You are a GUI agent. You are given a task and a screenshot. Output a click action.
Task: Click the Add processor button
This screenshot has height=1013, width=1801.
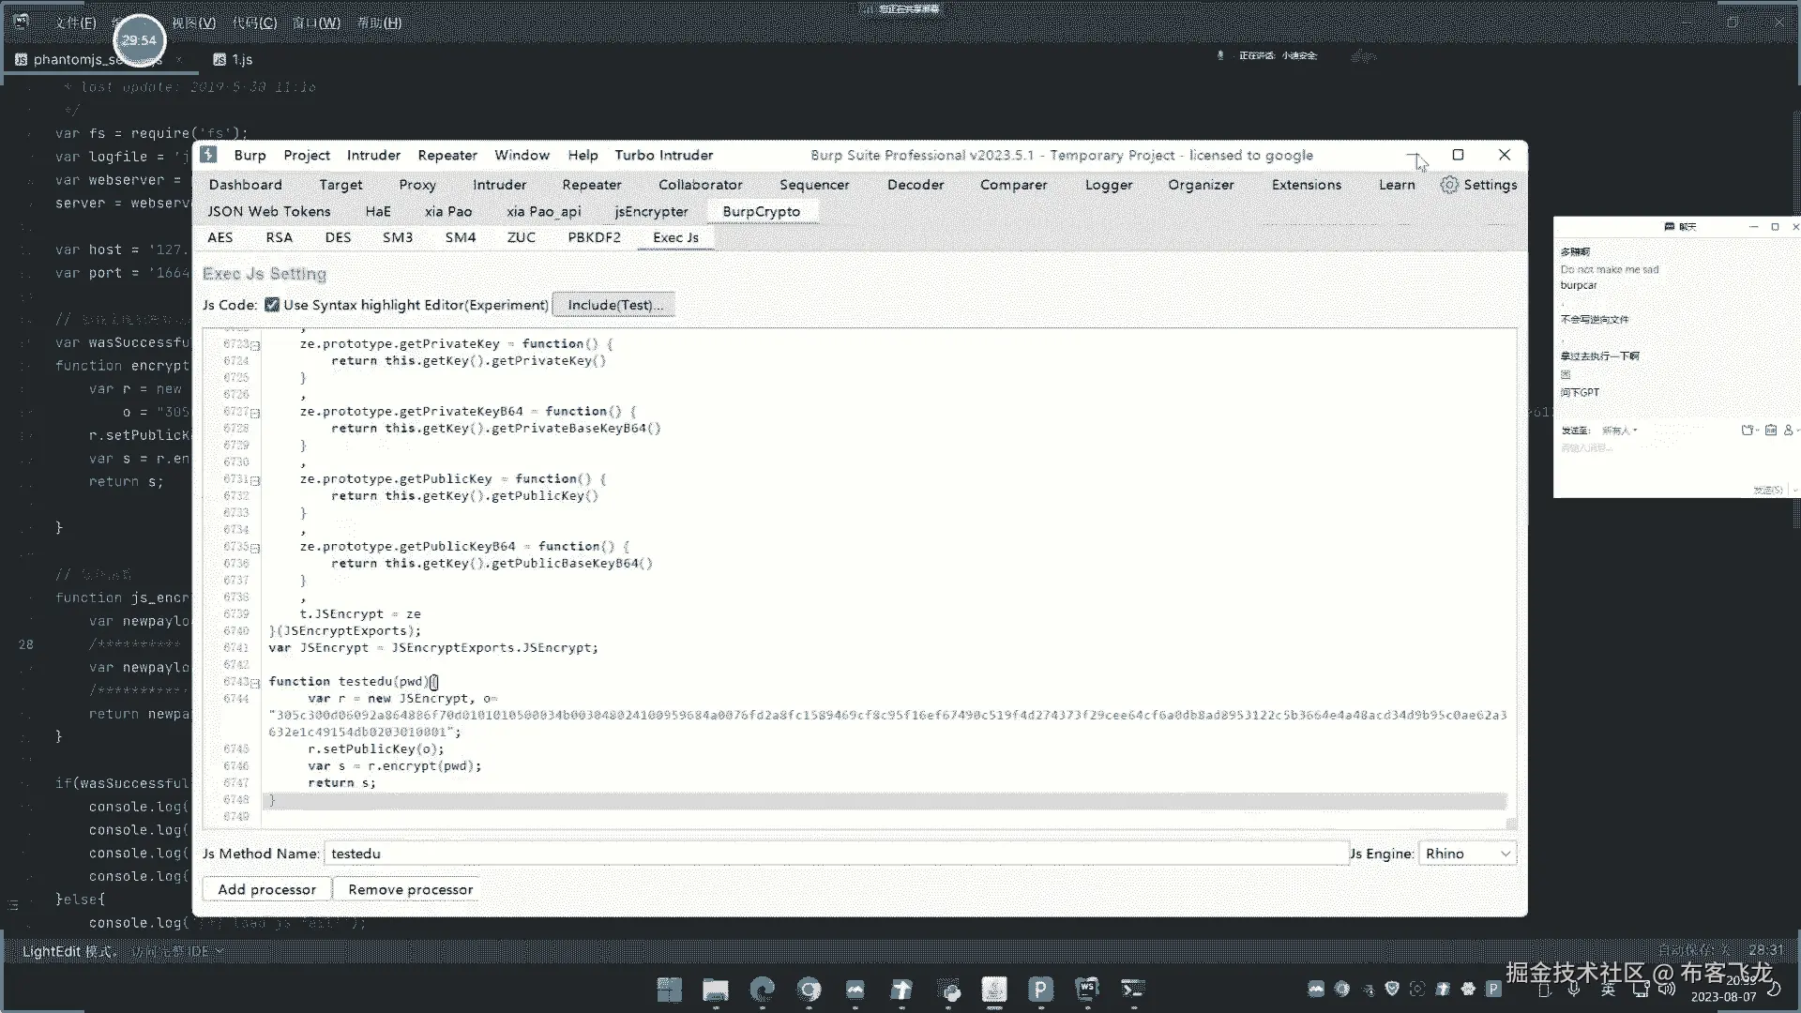point(266,889)
